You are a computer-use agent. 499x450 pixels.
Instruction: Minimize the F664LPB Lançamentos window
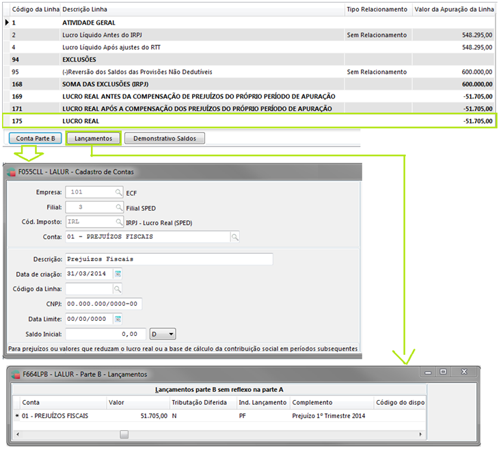click(x=428, y=372)
